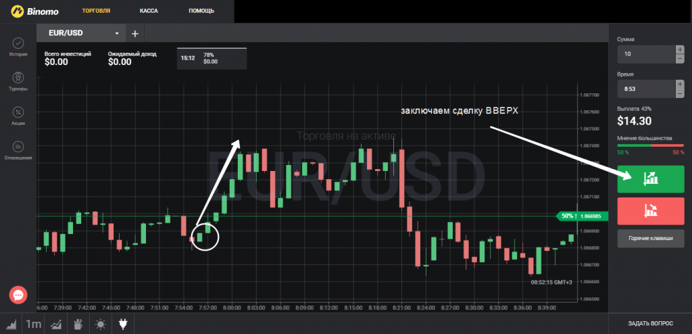
Task: Click the green 1.066985 current price label
Action: (582, 216)
